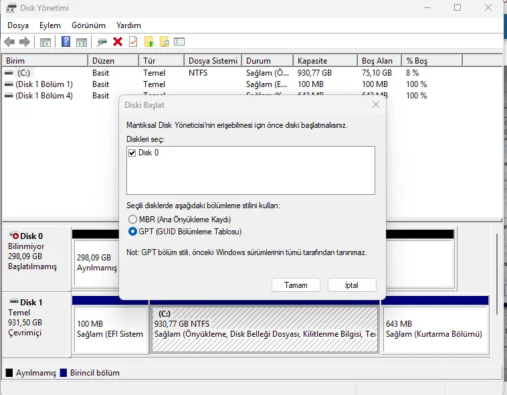Viewport: 507px width, 395px height.
Task: Toggle the console tree pane icon
Action: [45, 42]
